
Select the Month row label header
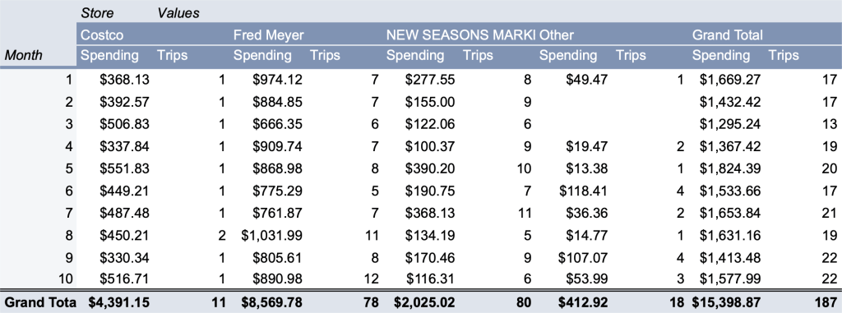23,55
